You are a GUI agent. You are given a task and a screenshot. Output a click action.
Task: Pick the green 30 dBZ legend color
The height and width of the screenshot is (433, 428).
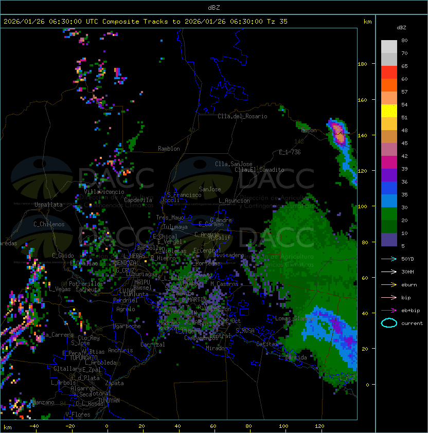(389, 213)
